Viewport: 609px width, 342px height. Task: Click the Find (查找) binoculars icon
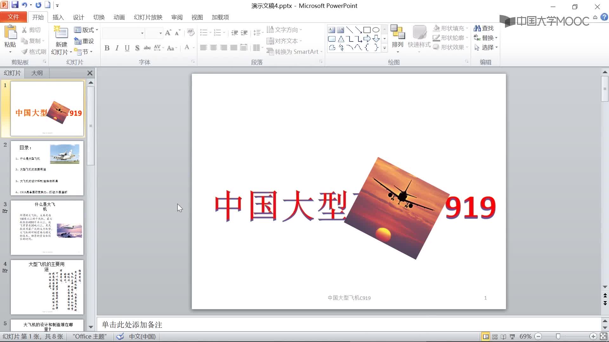tap(477, 28)
